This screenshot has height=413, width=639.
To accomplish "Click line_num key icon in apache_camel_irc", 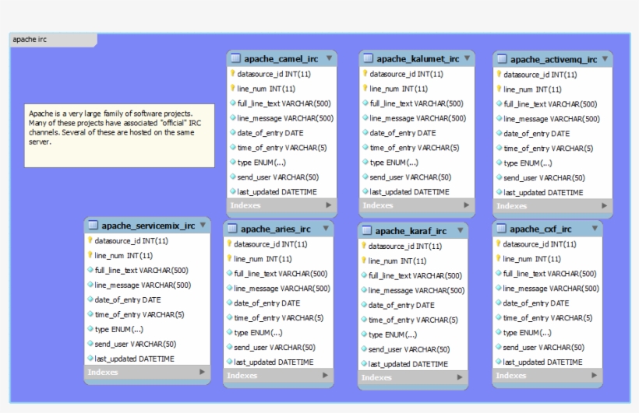I will coord(233,88).
